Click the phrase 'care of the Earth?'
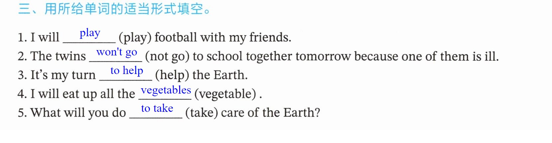552x143 pixels. [x=271, y=113]
